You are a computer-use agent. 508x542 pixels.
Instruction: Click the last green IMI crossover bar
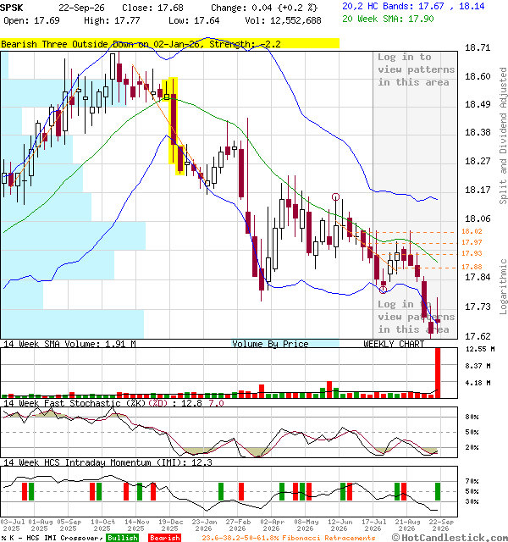click(438, 491)
